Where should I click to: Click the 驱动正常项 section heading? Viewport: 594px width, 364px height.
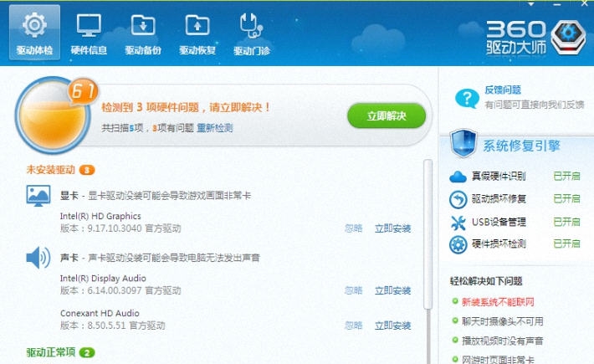51,352
